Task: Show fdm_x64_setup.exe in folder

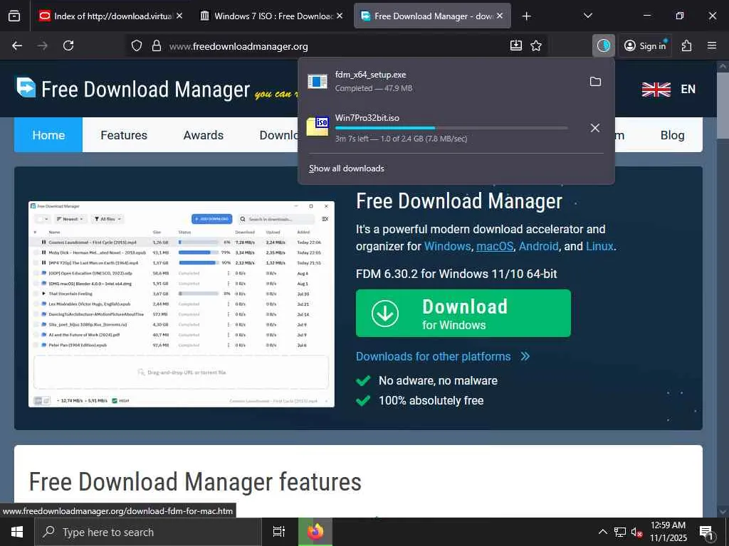Action: tap(595, 82)
